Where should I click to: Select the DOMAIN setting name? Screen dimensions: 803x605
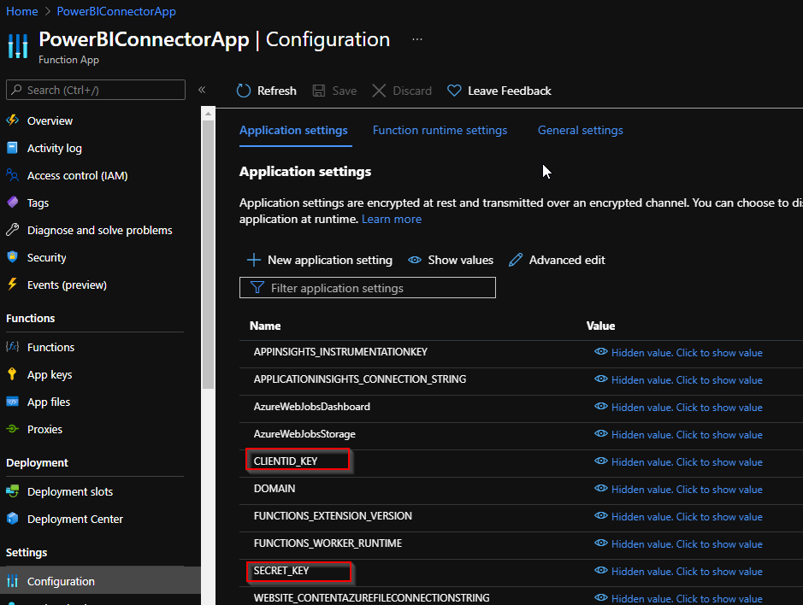pos(274,488)
